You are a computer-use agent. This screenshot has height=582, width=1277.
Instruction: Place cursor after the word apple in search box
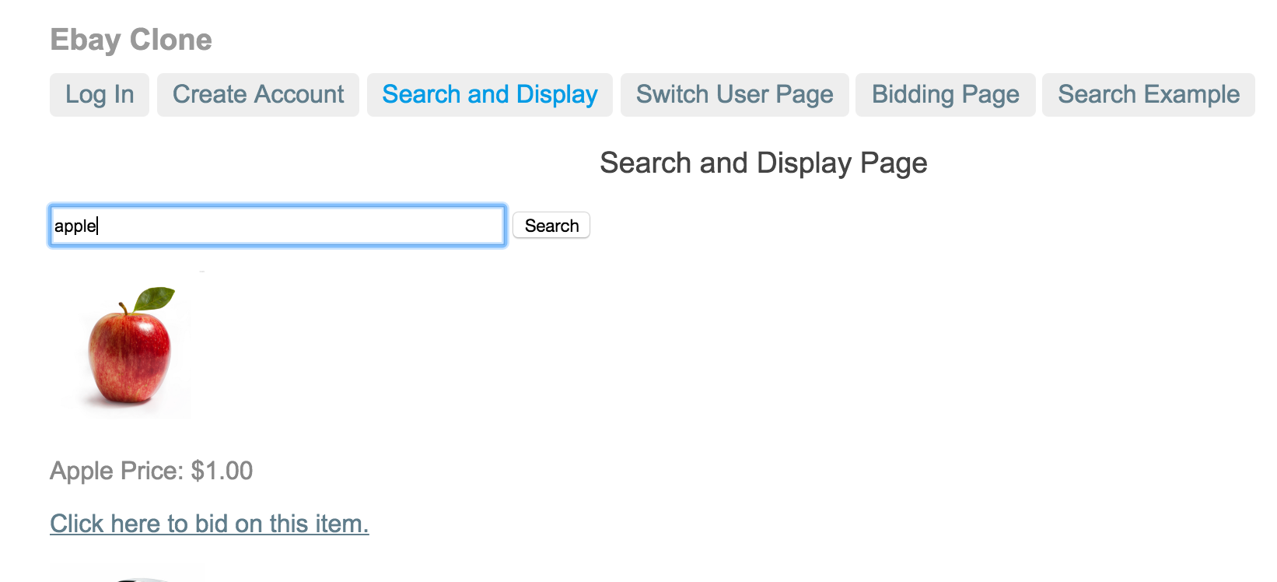[x=99, y=226]
